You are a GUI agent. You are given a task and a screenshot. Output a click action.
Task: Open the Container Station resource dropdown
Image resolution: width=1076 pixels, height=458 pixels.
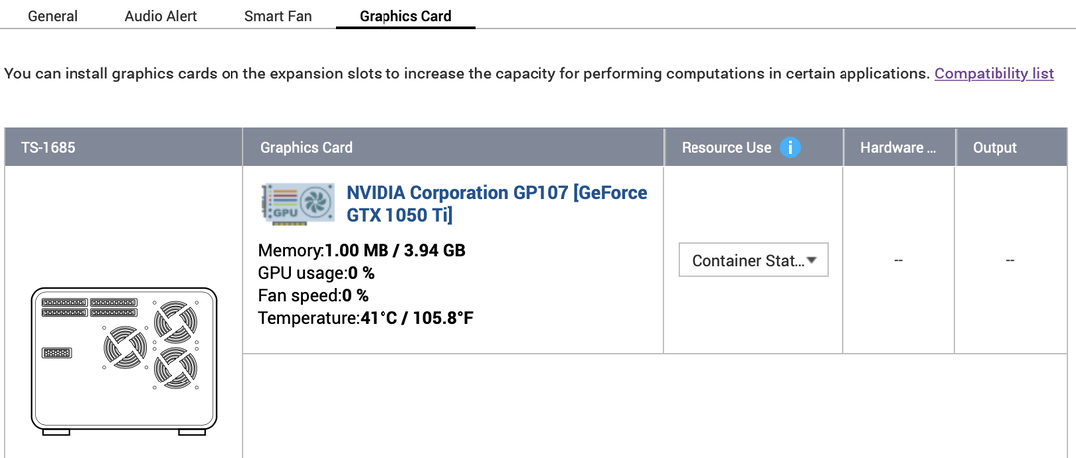coord(753,260)
